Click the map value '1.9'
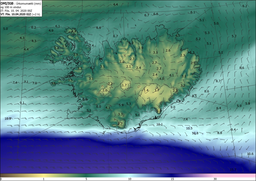This screenshot has height=181, width=256. tap(159, 111)
